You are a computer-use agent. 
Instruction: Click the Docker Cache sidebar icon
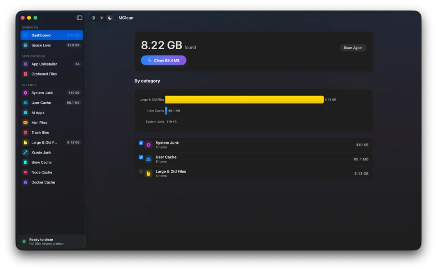pos(25,182)
